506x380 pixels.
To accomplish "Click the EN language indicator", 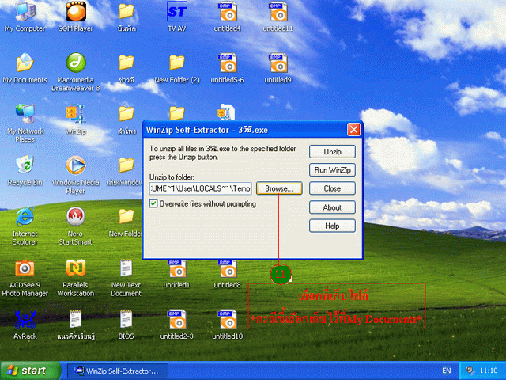I will [446, 370].
